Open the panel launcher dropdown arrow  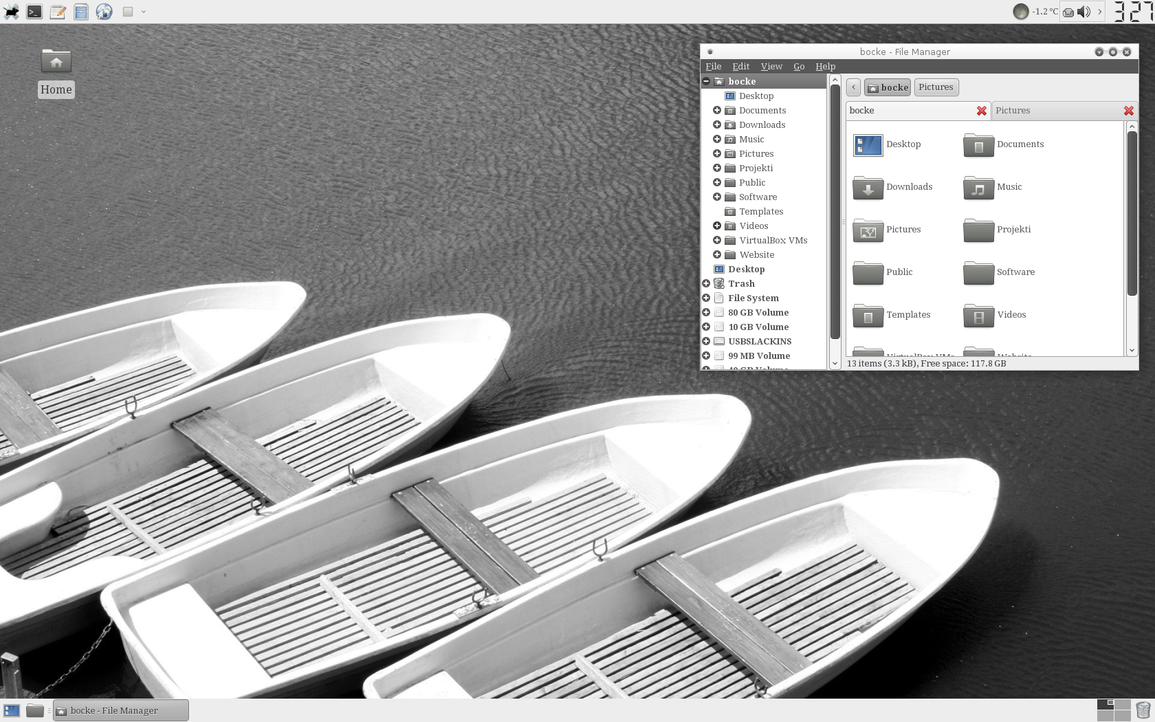[144, 12]
